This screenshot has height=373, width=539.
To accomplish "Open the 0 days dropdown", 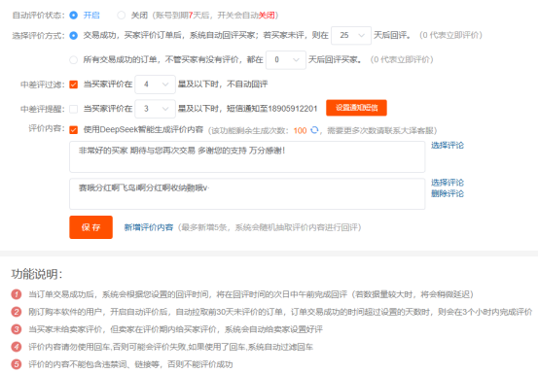I will (x=286, y=59).
